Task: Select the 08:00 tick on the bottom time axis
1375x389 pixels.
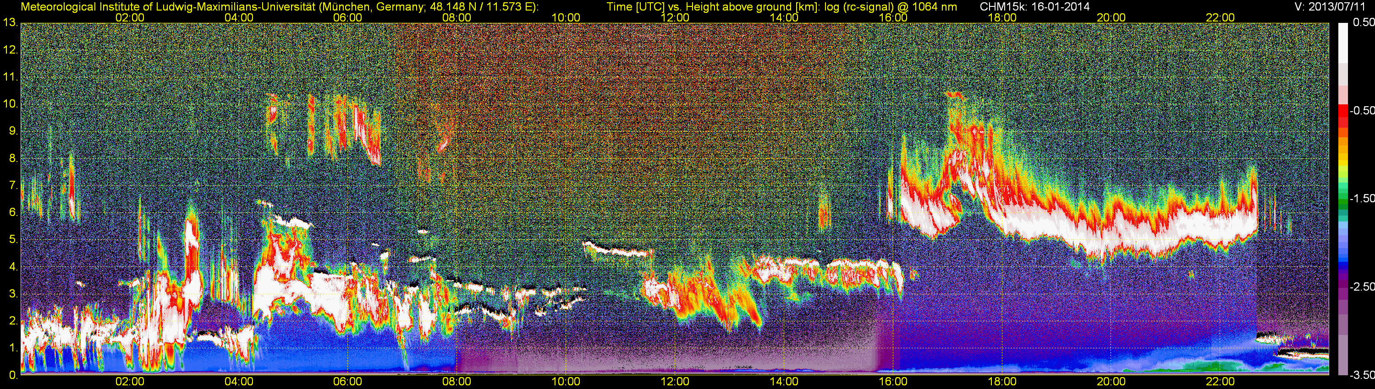Action: pos(457,382)
